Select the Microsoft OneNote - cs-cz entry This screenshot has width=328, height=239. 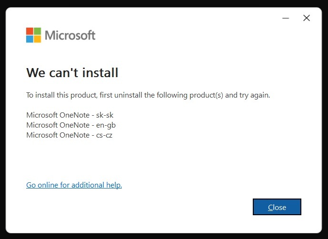[69, 135]
